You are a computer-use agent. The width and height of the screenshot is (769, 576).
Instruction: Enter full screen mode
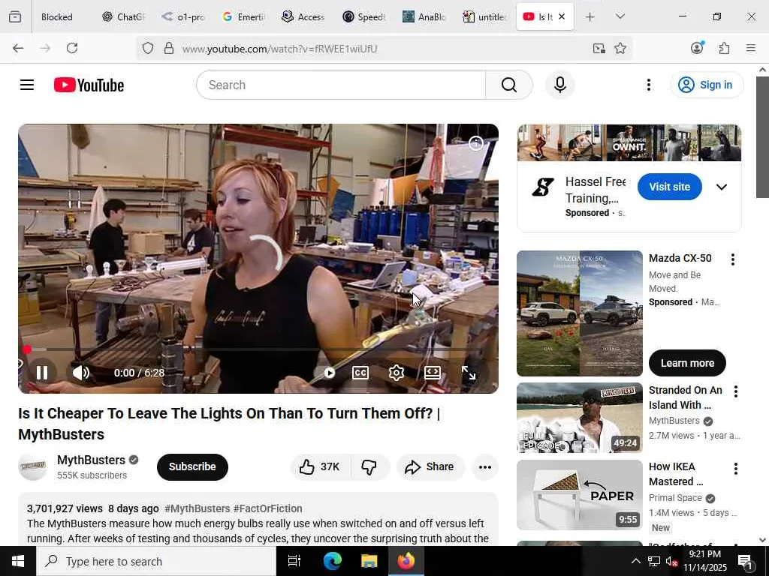pos(469,373)
